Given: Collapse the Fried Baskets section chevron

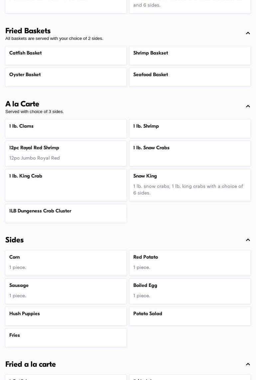Looking at the screenshot, I should (248, 33).
